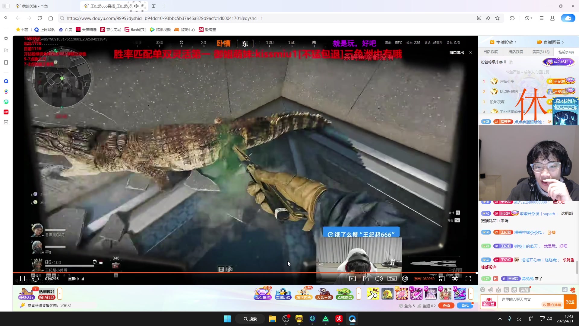The width and height of the screenshot is (579, 326).
Task: Click the red splash effects icon in chat
Action: point(573,290)
